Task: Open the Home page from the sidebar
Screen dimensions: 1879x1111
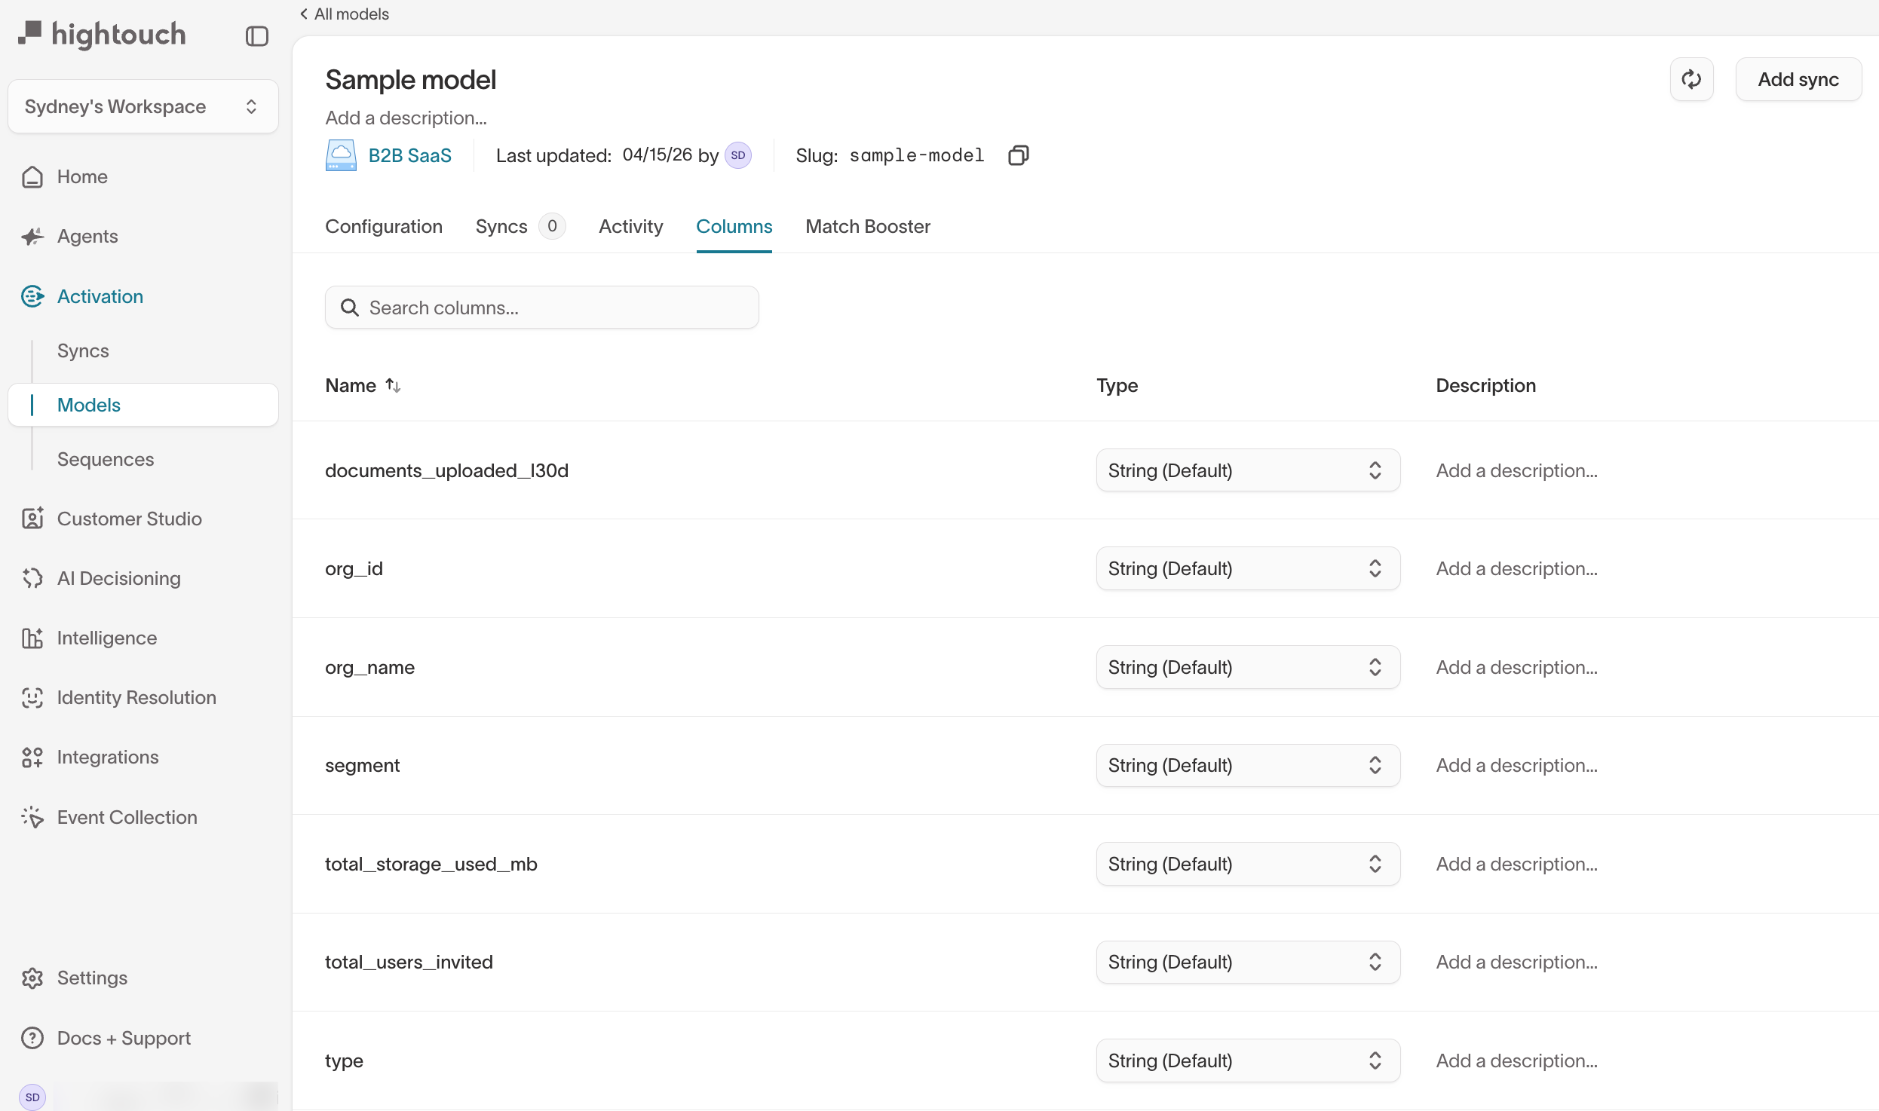Action: point(83,176)
